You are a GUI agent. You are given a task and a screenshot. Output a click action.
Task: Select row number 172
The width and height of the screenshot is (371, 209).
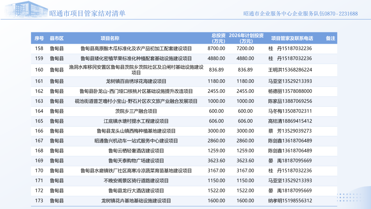pyautogui.click(x=39, y=190)
